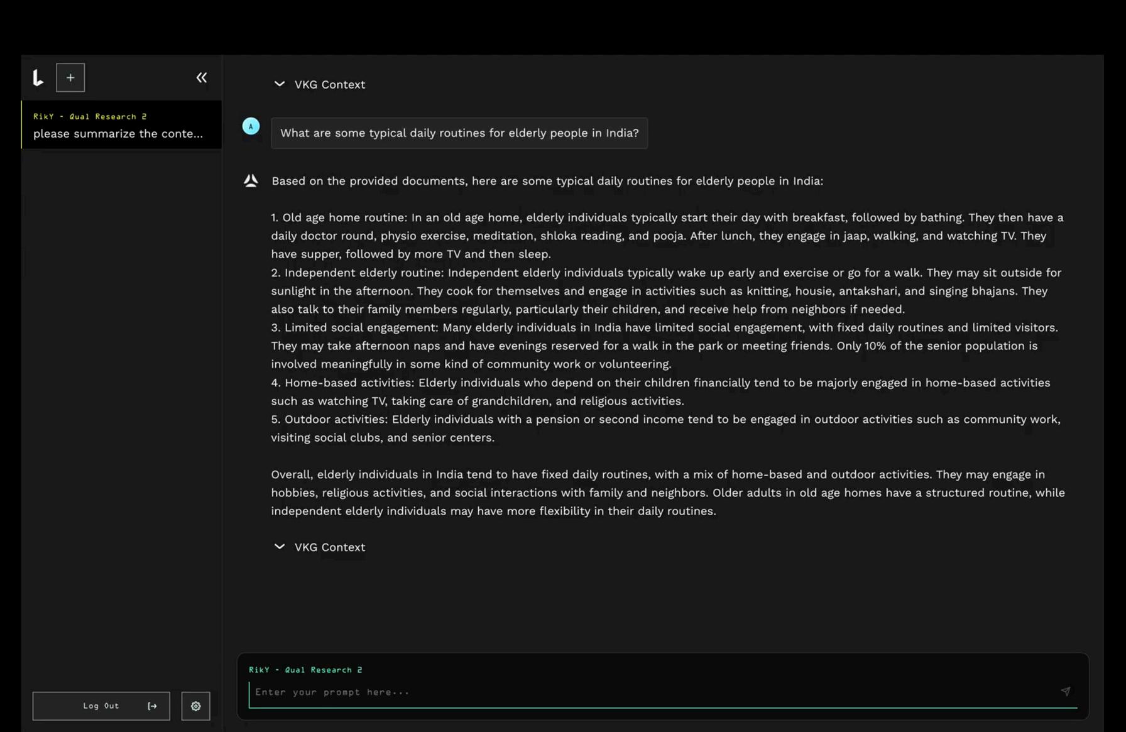Collapse the sidebar using the double-chevron icon
Screen dimensions: 1126x732
tap(201, 78)
